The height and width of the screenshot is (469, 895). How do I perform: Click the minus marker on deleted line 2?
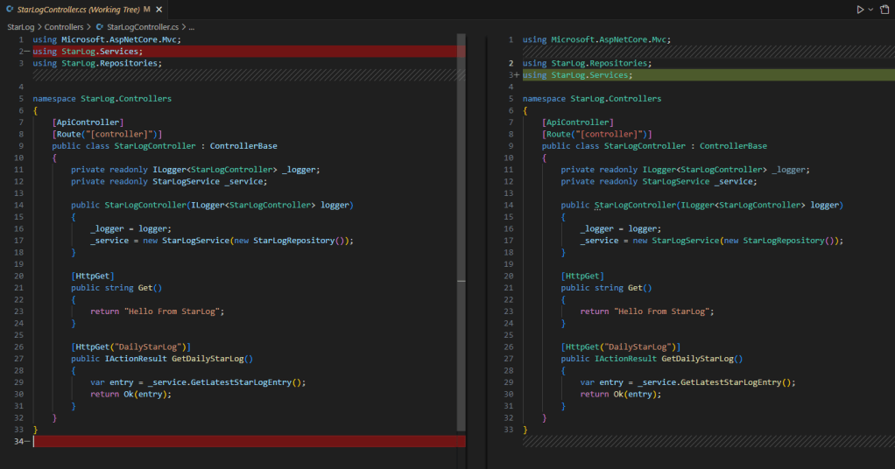27,52
